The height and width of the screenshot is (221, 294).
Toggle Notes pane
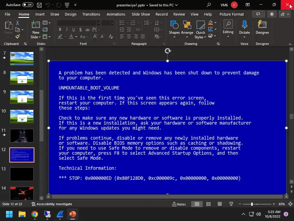[179, 204]
